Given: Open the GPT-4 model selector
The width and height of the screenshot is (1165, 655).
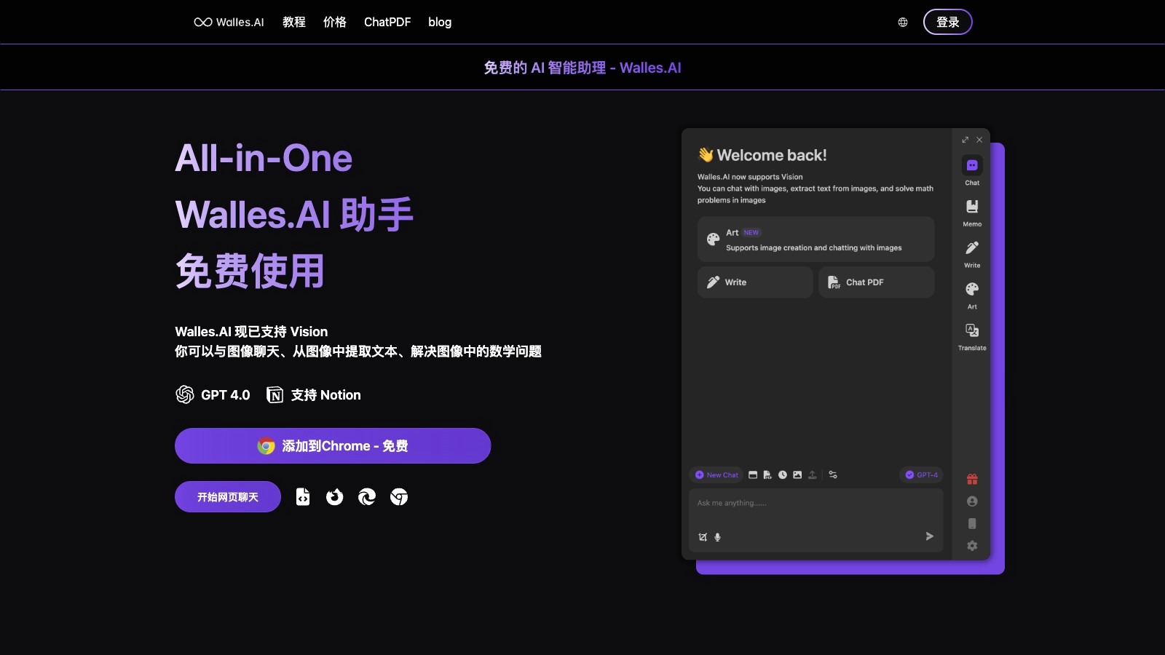Looking at the screenshot, I should pos(922,475).
